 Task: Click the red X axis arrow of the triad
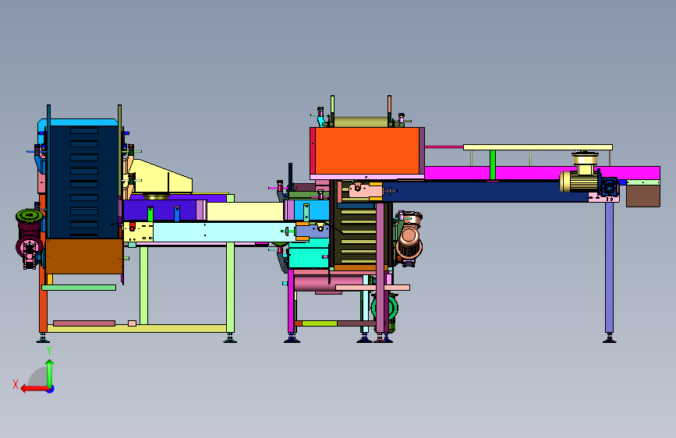point(34,389)
